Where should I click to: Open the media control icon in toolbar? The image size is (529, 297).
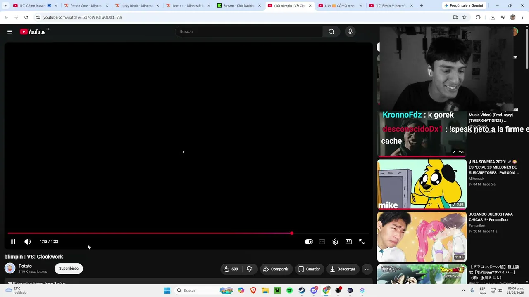[x=503, y=17]
